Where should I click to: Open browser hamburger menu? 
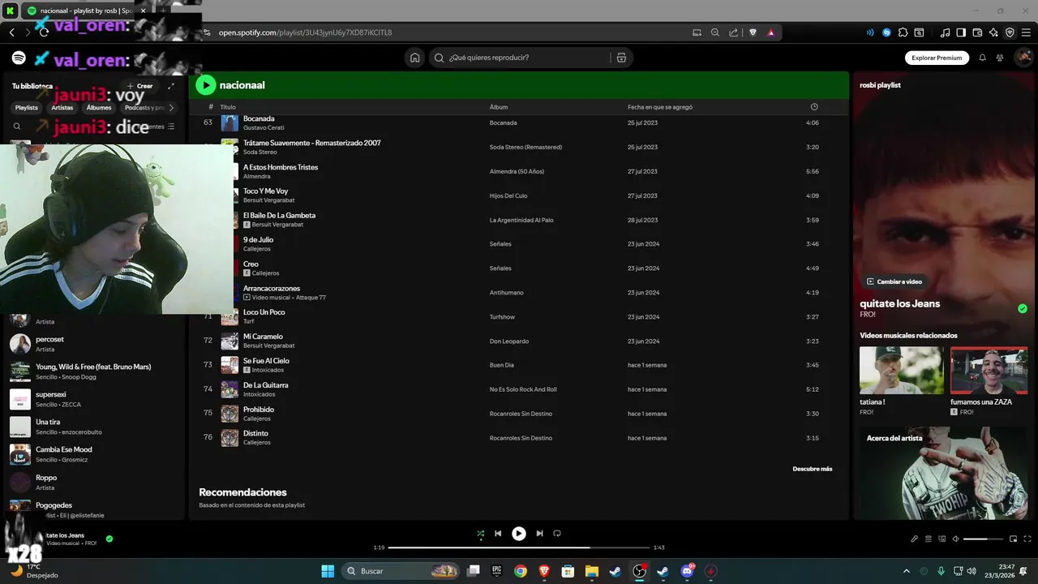coord(1026,32)
